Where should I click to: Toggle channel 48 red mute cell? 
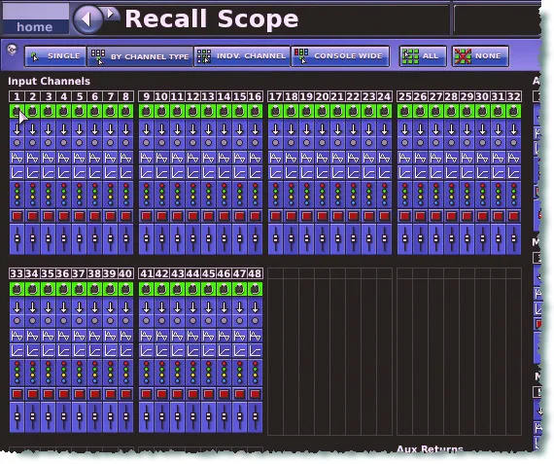point(255,394)
